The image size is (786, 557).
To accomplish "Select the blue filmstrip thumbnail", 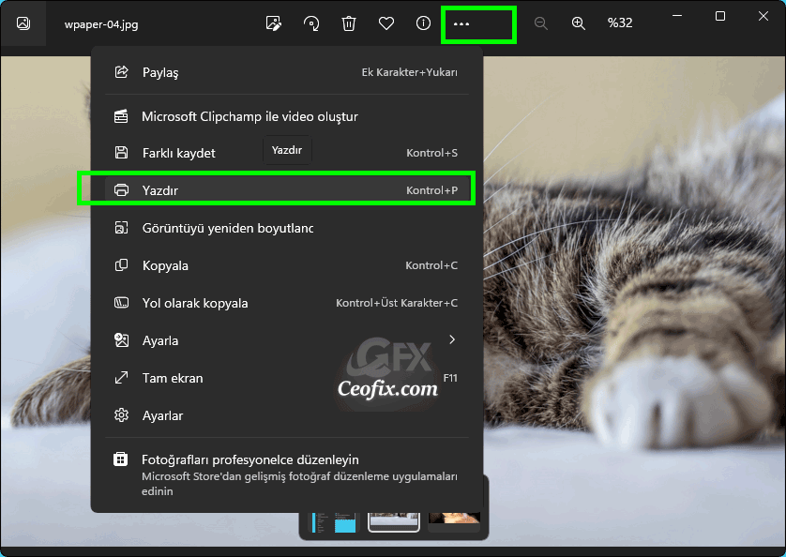I will coord(334,522).
